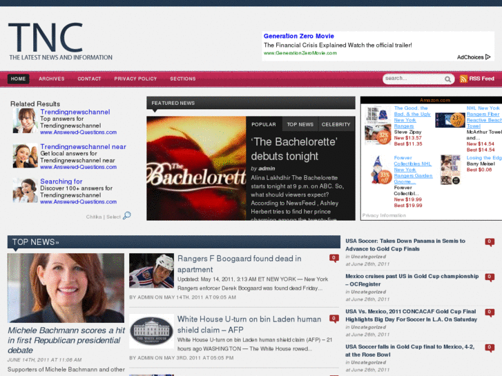The height and width of the screenshot is (376, 502).
Task: Open the Searching for related result
Action: [61, 181]
